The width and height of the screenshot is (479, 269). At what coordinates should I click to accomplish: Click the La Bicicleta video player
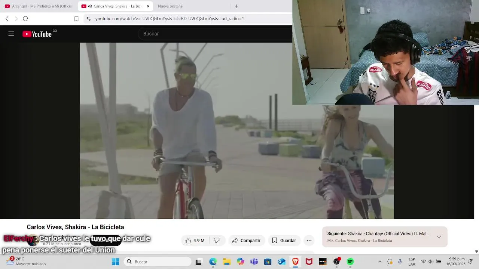click(x=237, y=130)
